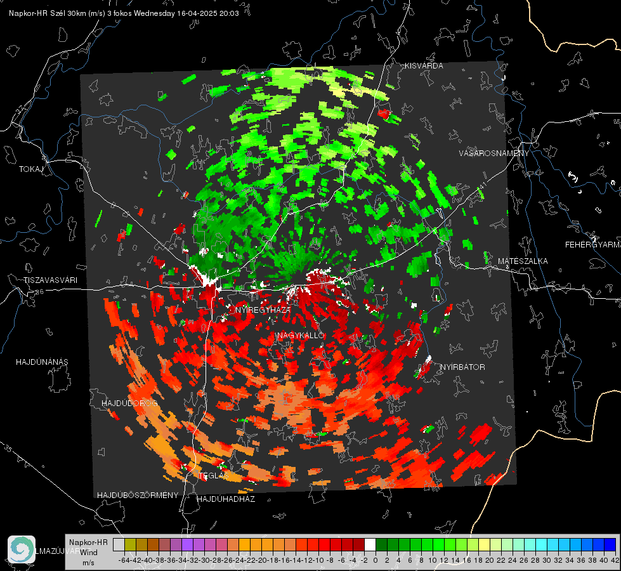Screen dimensions: 621x571
Task: Click the purple swatch near the -34 label
Action: (187, 545)
